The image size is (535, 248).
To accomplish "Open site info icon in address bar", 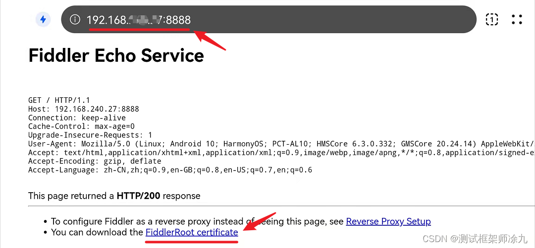I will (75, 20).
